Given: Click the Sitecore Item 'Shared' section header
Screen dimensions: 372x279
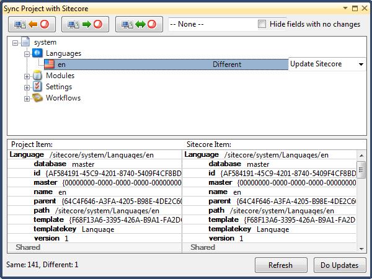Looking at the screenshot, I should click(x=270, y=247).
